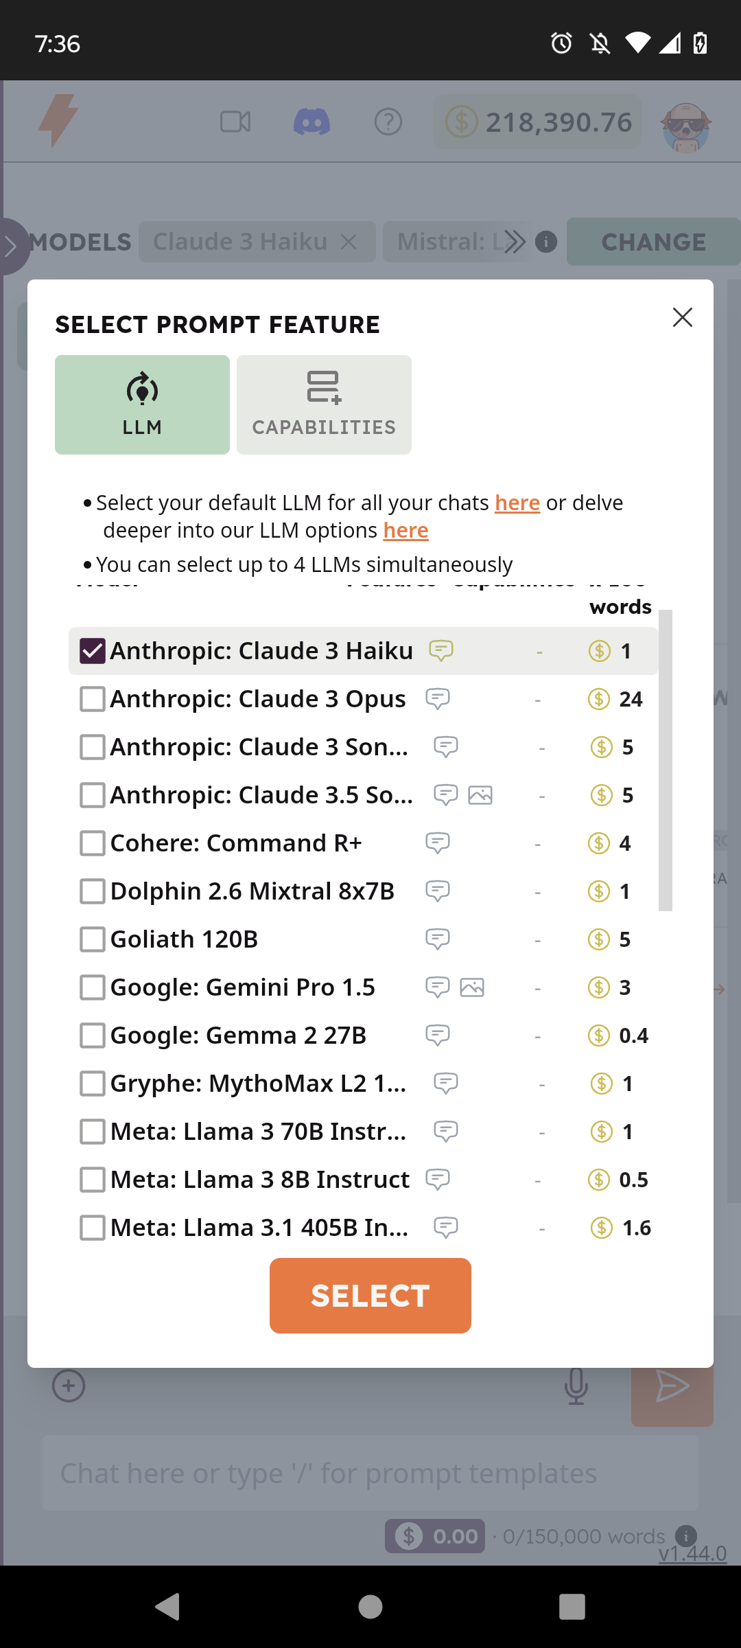Tap the lightning bolt app logo
The image size is (741, 1648).
point(58,121)
